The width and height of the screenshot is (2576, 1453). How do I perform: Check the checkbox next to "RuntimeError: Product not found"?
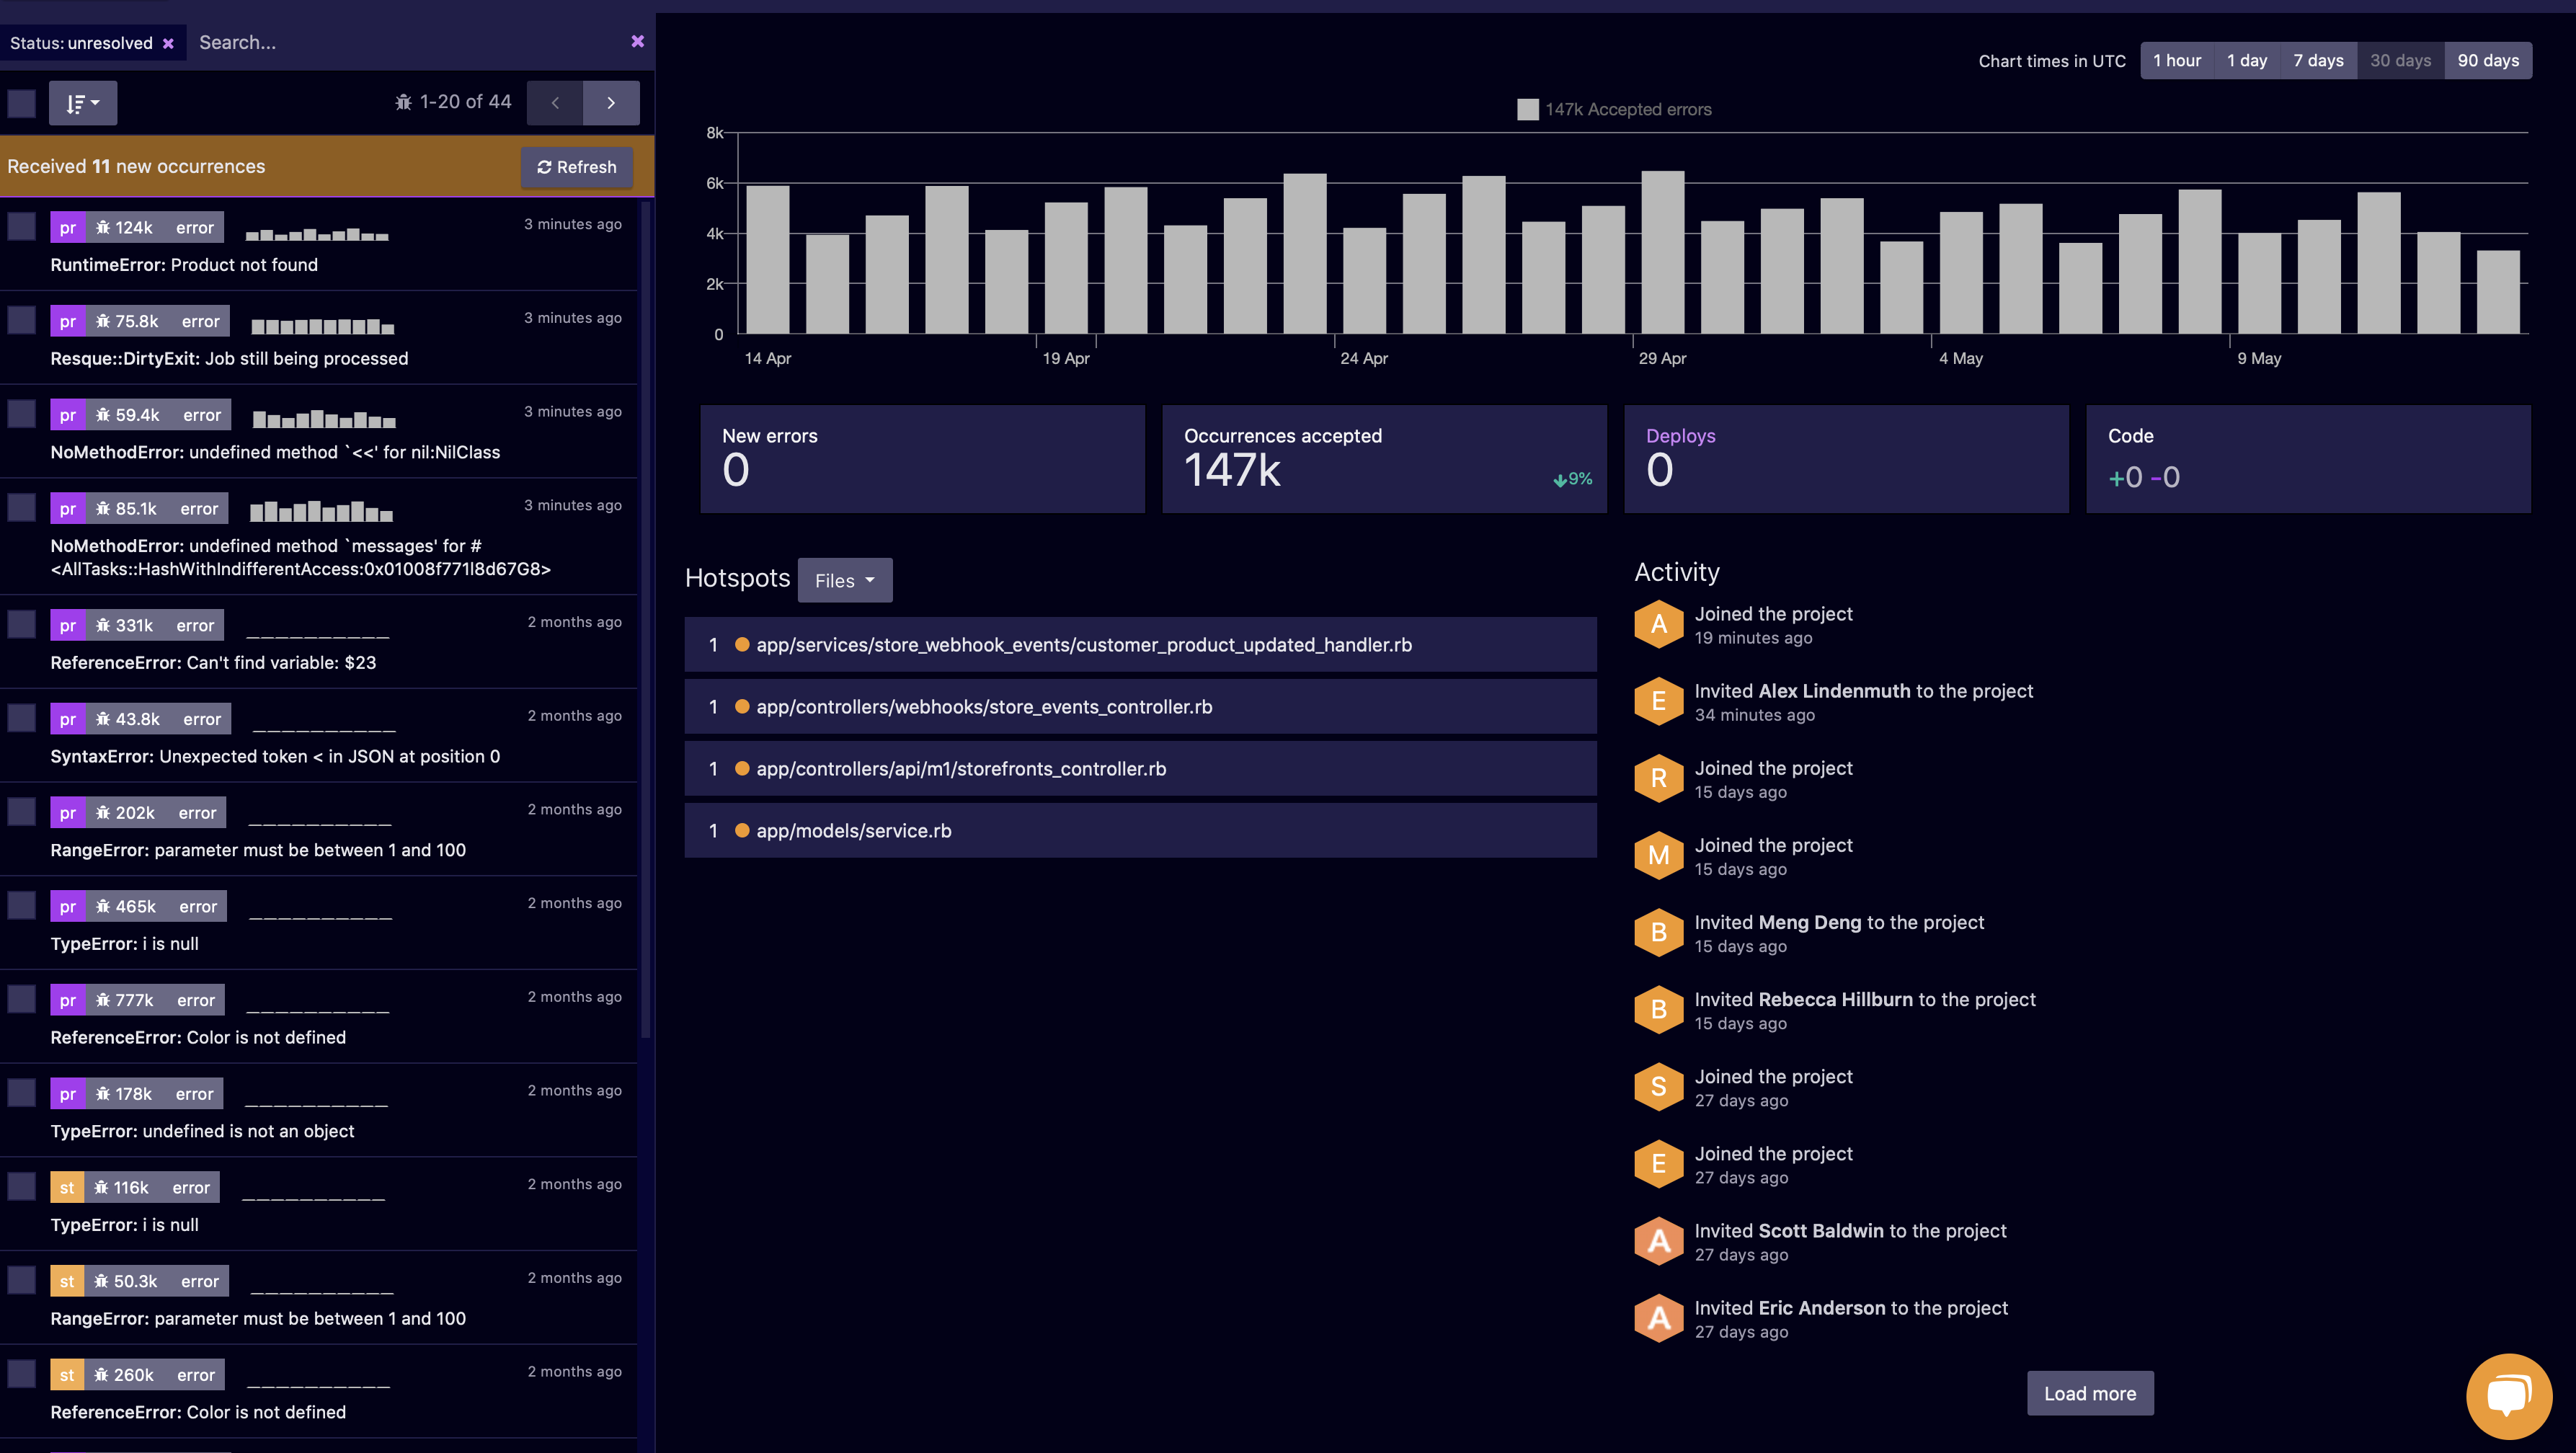pyautogui.click(x=21, y=226)
